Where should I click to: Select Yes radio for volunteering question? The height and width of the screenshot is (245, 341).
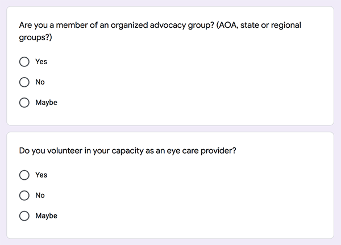tap(24, 175)
